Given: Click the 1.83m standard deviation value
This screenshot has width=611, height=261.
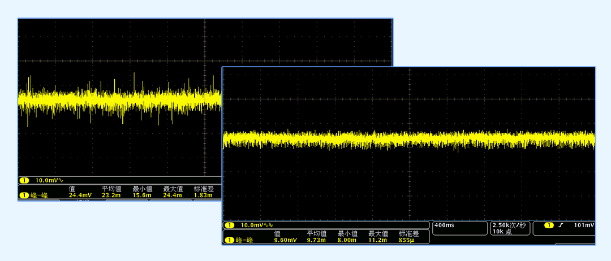Looking at the screenshot, I should [204, 195].
